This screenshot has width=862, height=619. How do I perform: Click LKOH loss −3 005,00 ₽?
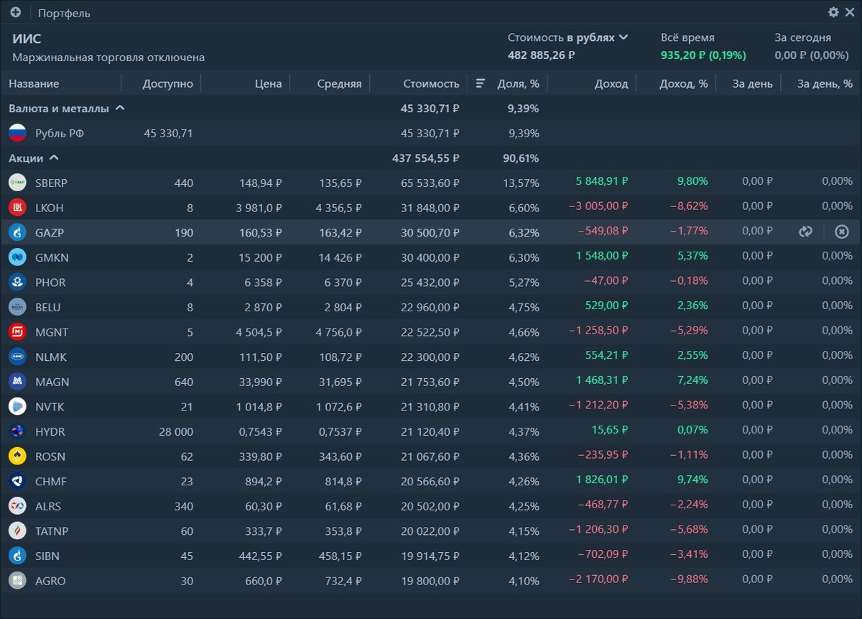pyautogui.click(x=598, y=206)
